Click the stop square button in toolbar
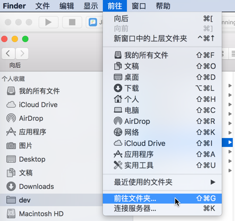The image size is (235, 221). [72, 22]
